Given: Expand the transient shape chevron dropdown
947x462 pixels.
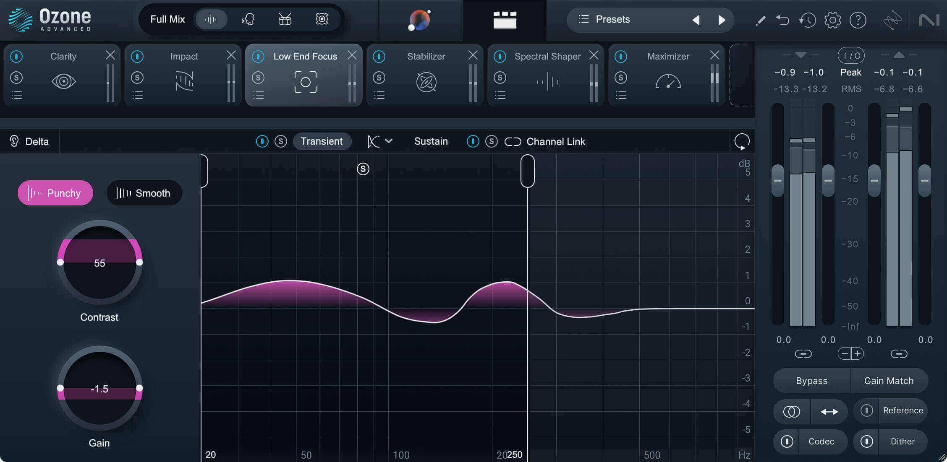Looking at the screenshot, I should click(389, 141).
